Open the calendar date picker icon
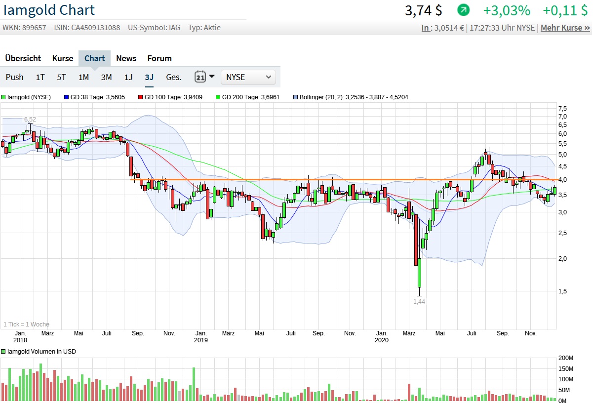This screenshot has height=405, width=593. pyautogui.click(x=200, y=77)
